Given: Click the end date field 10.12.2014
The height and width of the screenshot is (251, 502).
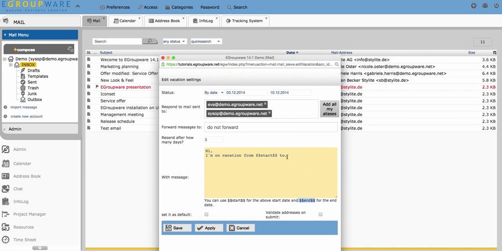Looking at the screenshot, I should click(290, 93).
